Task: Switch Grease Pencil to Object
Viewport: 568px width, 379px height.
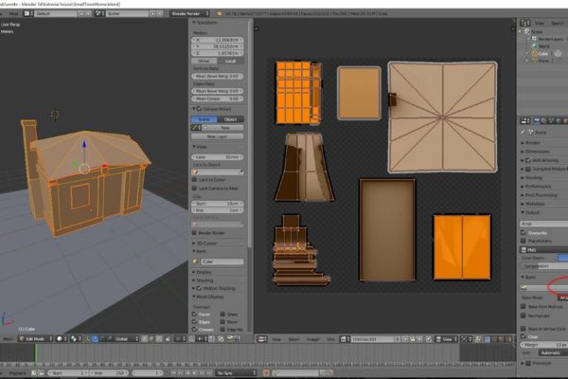Action: pos(230,119)
